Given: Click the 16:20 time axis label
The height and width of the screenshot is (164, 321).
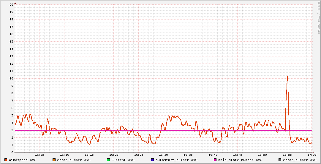Looking at the screenshot, I should (114, 155).
